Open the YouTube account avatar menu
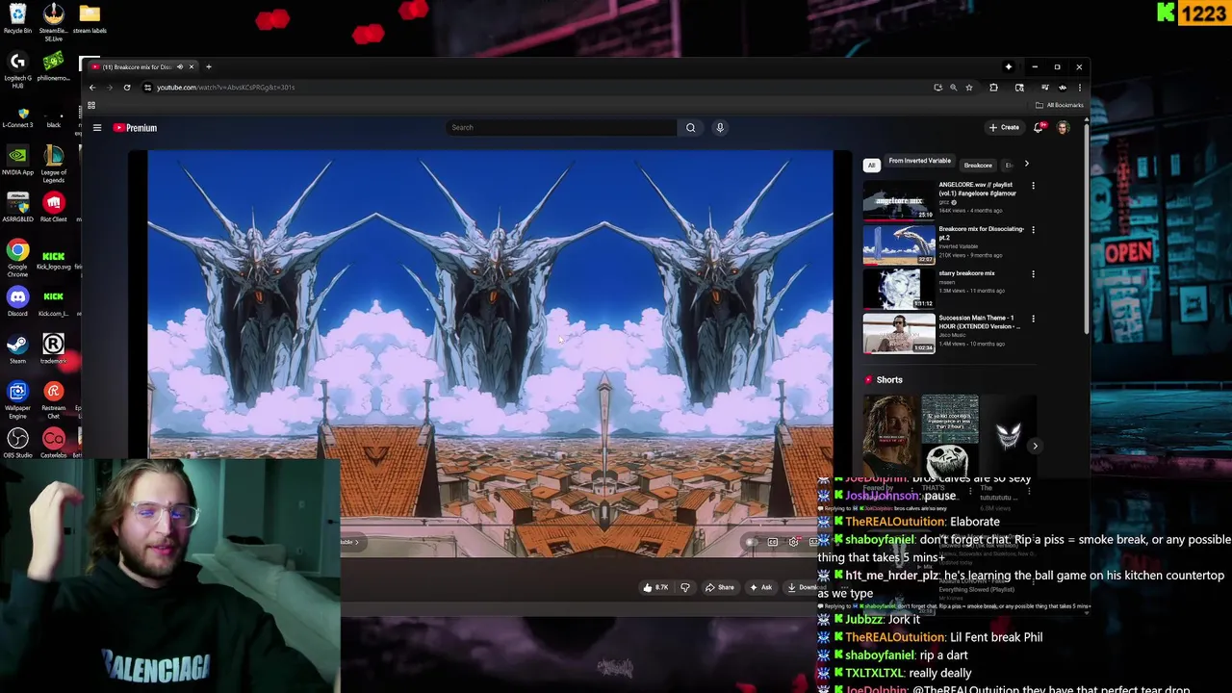The height and width of the screenshot is (693, 1232). point(1063,127)
